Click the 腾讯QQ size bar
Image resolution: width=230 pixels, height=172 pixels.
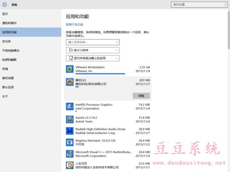pos(77,87)
